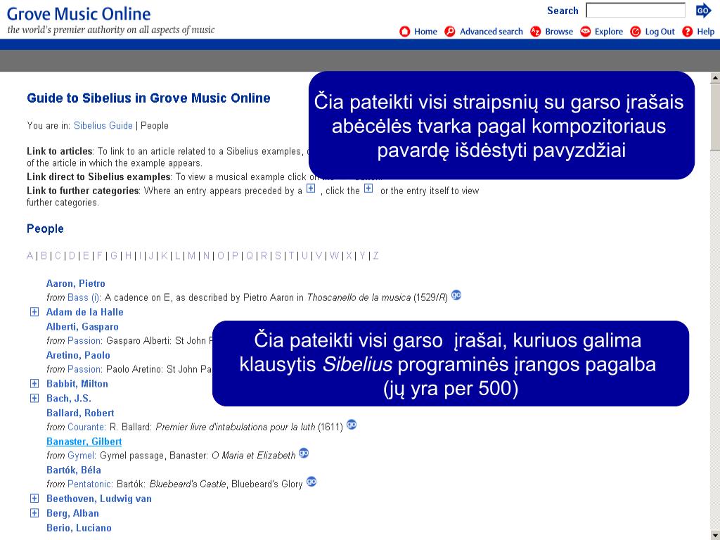
Task: Jump to letter G in alphabet index
Action: [x=114, y=256]
